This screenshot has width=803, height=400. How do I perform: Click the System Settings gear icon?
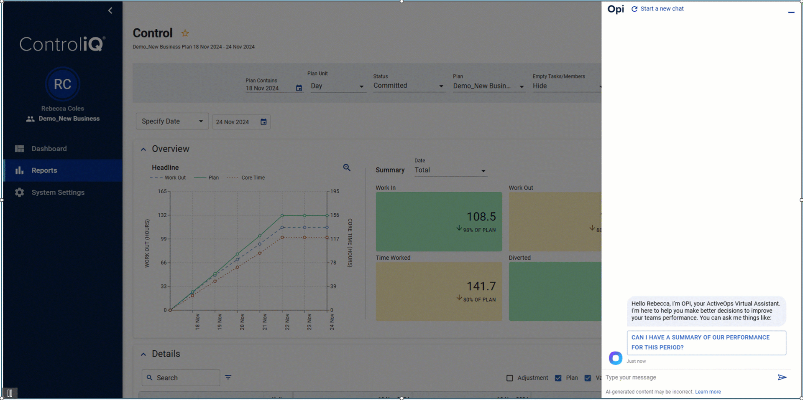click(19, 192)
